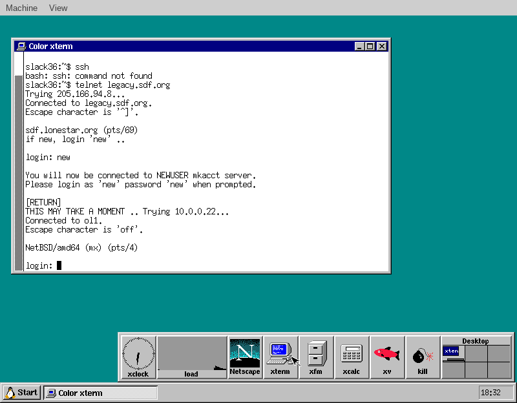Click 'sdf.lonestar.org (pts/69)' line
Viewport: 517px width, 403px height.
tap(81, 130)
